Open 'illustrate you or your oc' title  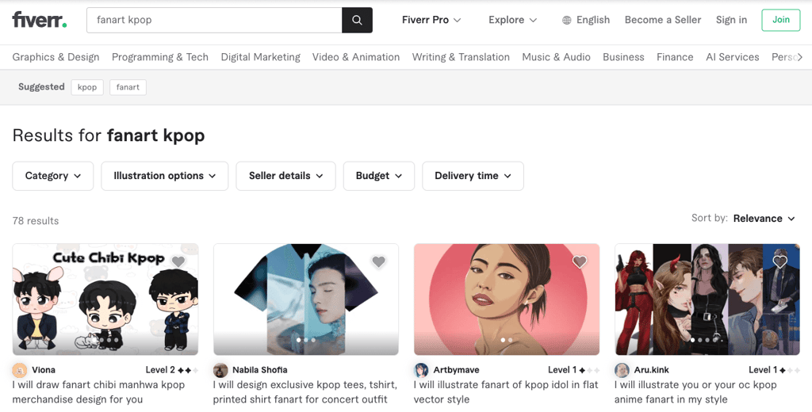pos(695,392)
